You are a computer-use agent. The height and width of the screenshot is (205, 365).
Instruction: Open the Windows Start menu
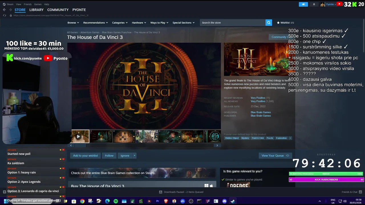(5, 201)
